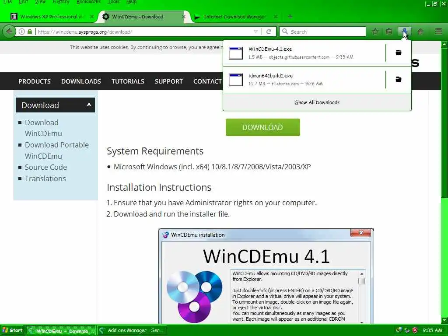
Task: Open the address bar history dropdown arrow
Action: click(255, 31)
